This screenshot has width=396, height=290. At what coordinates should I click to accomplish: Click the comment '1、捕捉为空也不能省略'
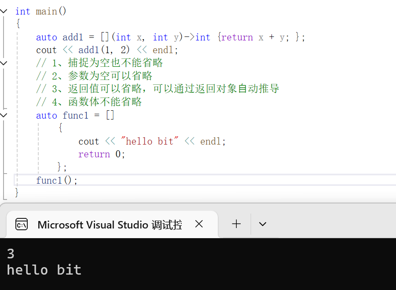click(99, 63)
